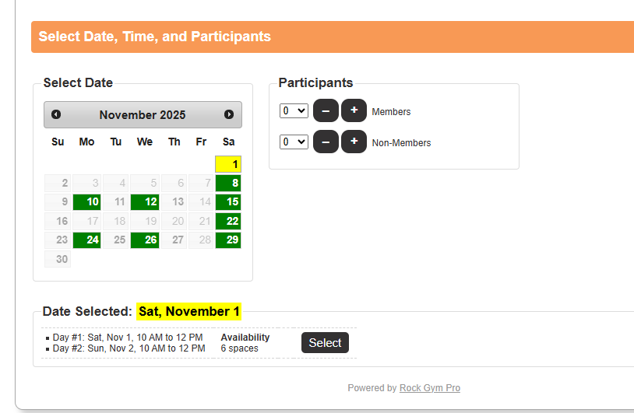Go to next month in calendar

[229, 114]
